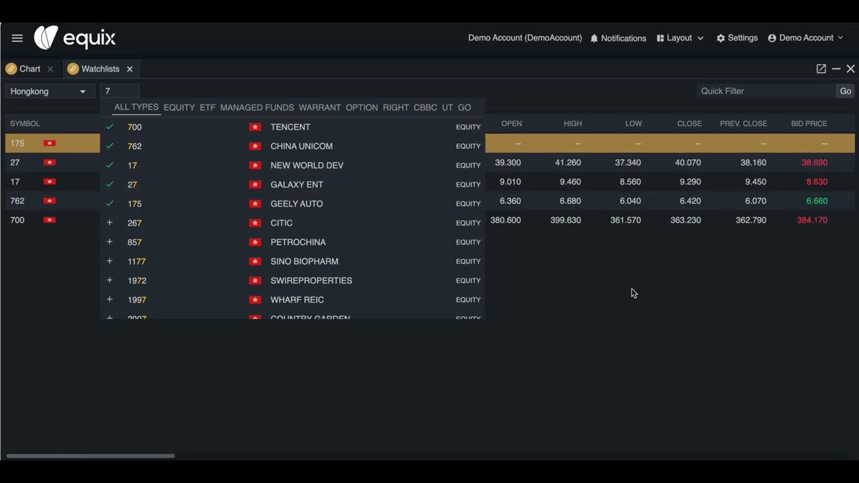The image size is (859, 483).
Task: Filter results by GO
Action: point(464,107)
